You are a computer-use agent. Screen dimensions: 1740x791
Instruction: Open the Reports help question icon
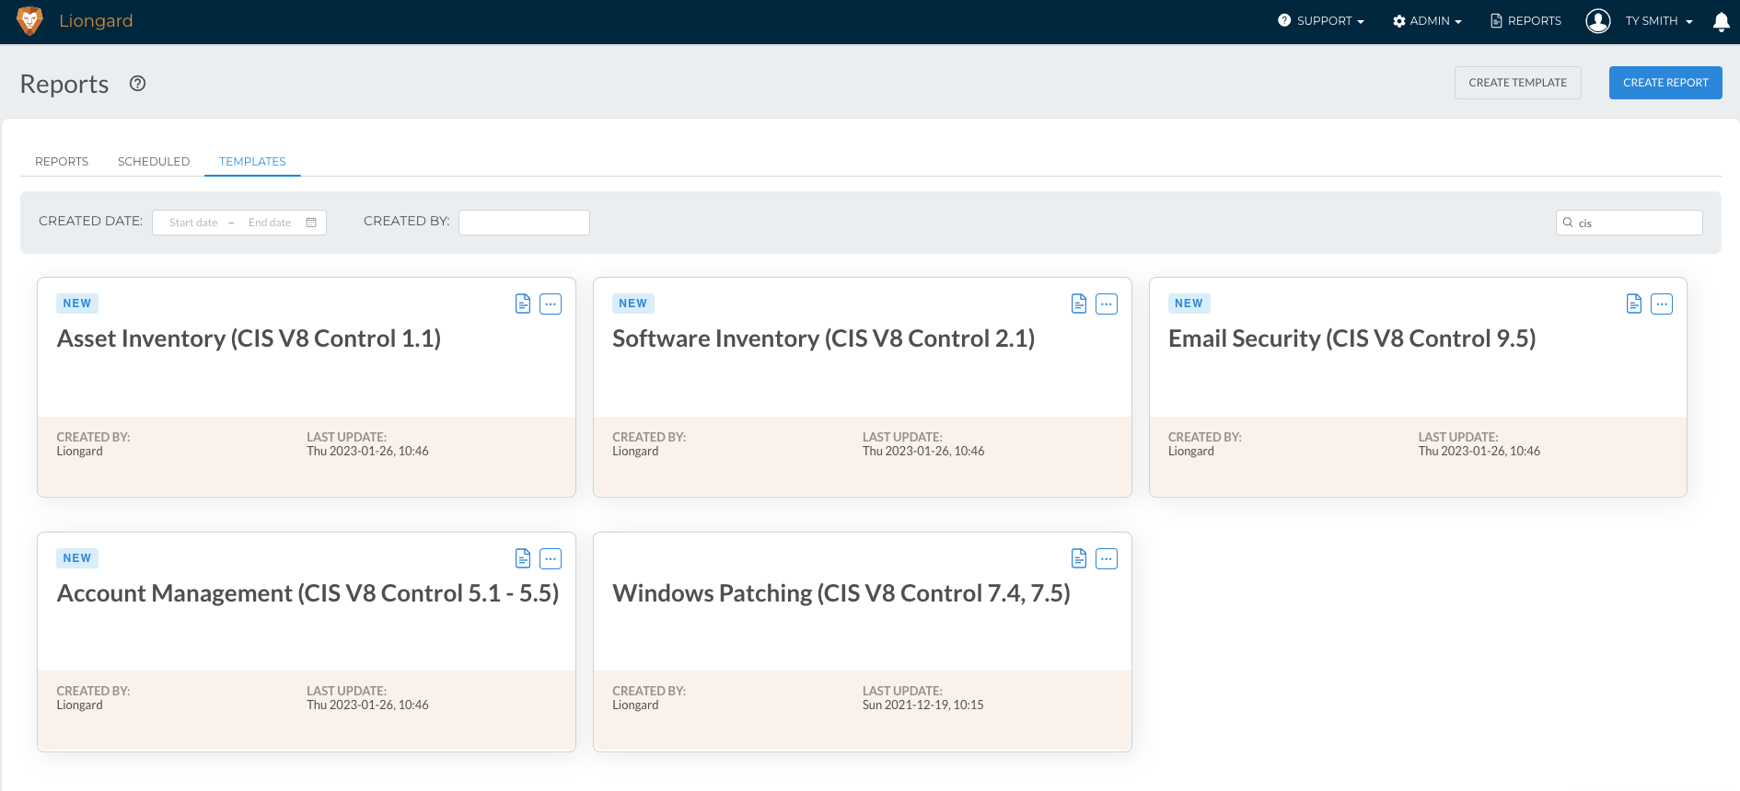pos(138,84)
